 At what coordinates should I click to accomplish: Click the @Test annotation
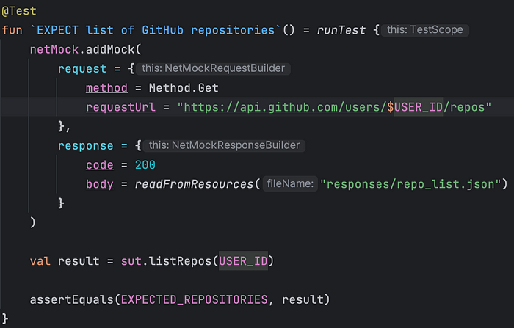pyautogui.click(x=19, y=11)
